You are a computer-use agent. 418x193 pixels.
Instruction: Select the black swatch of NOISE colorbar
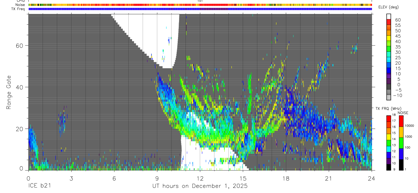tap(401, 165)
